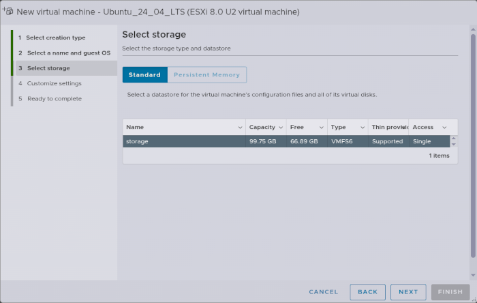The image size is (477, 303).
Task: Click the new virtual machine title icon
Action: coord(8,12)
